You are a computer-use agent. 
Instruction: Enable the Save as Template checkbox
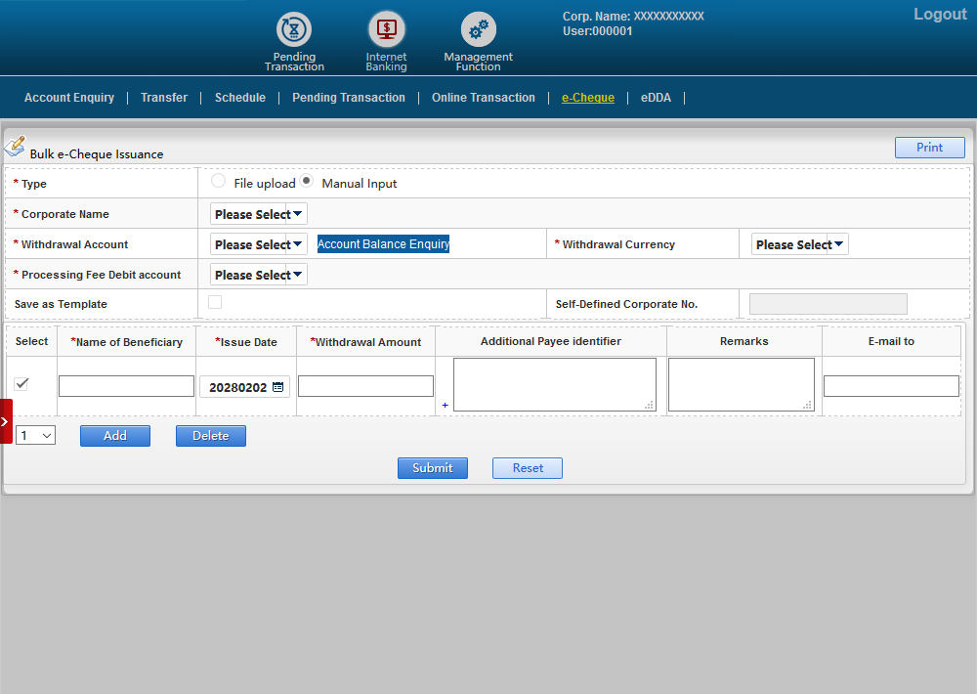tap(215, 302)
